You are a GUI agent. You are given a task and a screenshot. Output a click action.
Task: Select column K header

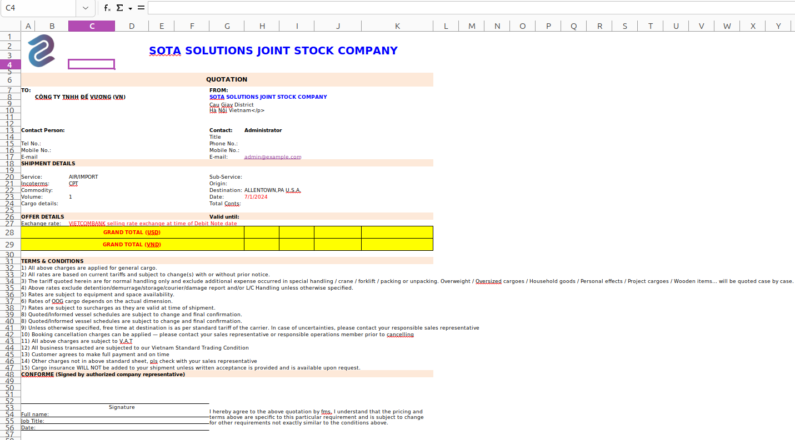[x=397, y=26]
